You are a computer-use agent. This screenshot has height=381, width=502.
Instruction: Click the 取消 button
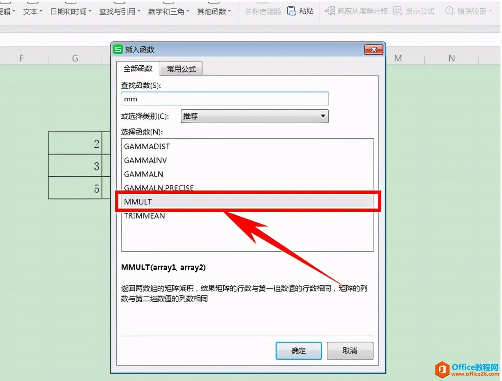350,351
